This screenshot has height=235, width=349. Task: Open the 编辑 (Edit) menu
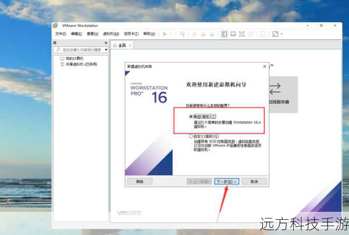(x=76, y=34)
